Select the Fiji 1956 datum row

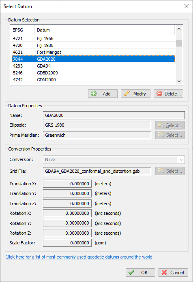[x=93, y=38]
